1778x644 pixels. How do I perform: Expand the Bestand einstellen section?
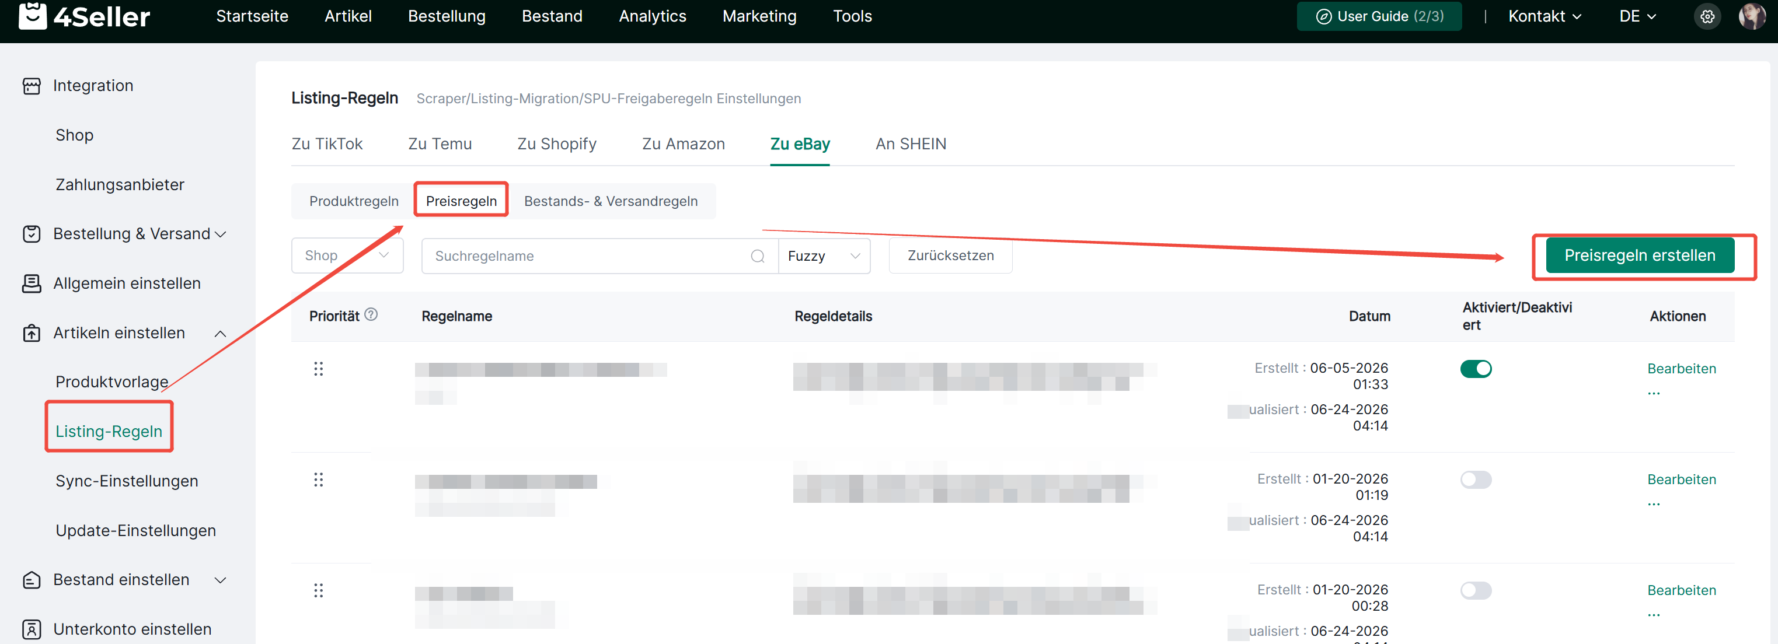[220, 580]
